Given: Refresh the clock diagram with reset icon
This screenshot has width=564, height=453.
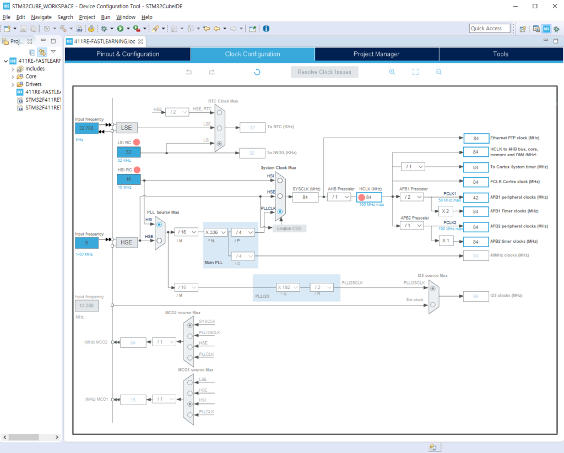Looking at the screenshot, I should point(257,72).
